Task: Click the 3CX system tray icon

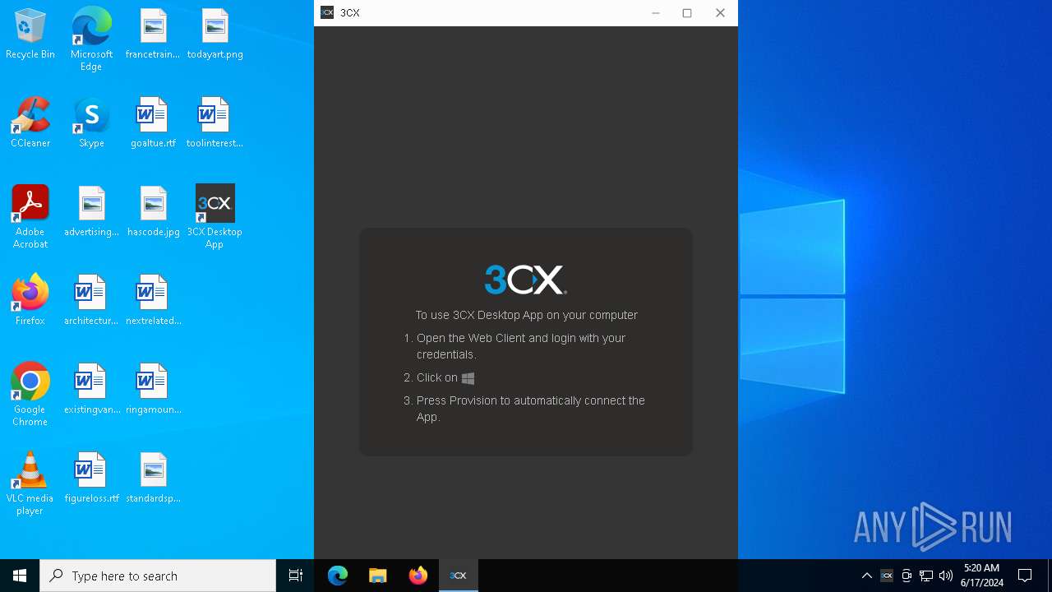Action: click(887, 576)
